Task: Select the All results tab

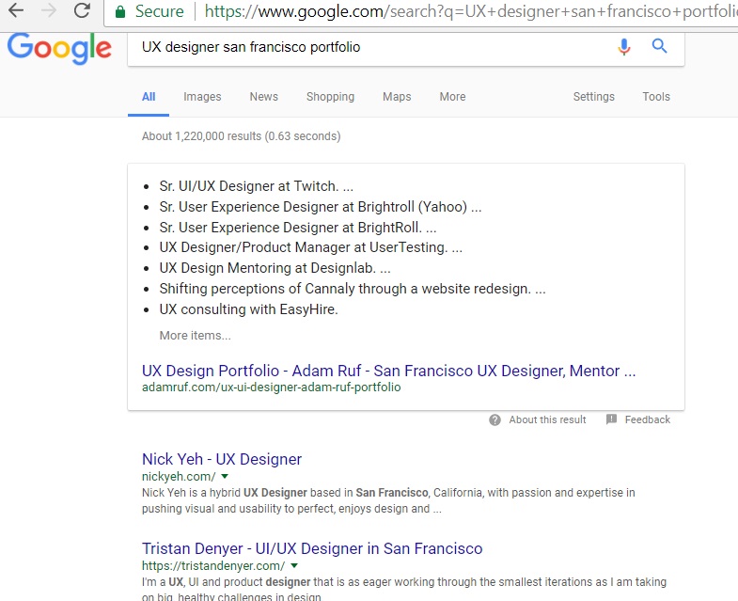Action: [149, 97]
